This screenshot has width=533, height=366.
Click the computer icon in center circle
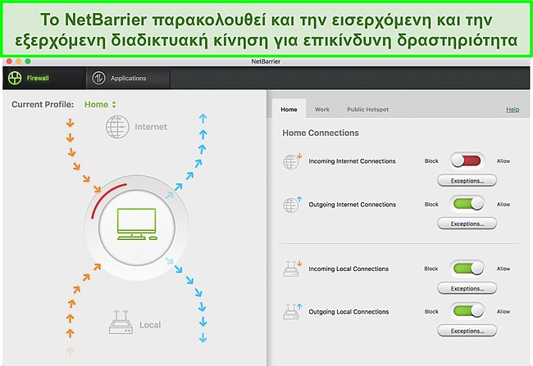(137, 224)
